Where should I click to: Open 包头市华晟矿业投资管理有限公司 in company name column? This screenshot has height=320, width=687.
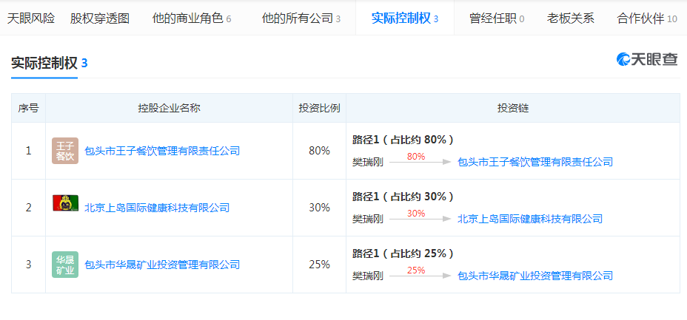[162, 265]
